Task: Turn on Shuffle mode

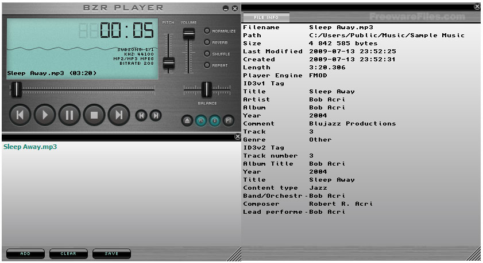Action: (207, 54)
